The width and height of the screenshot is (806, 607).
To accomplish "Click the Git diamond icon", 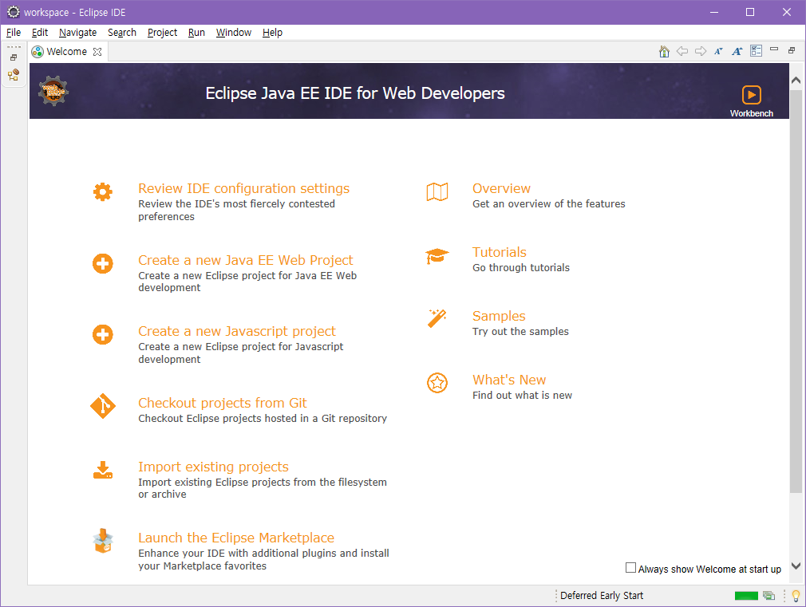I will click(x=103, y=406).
